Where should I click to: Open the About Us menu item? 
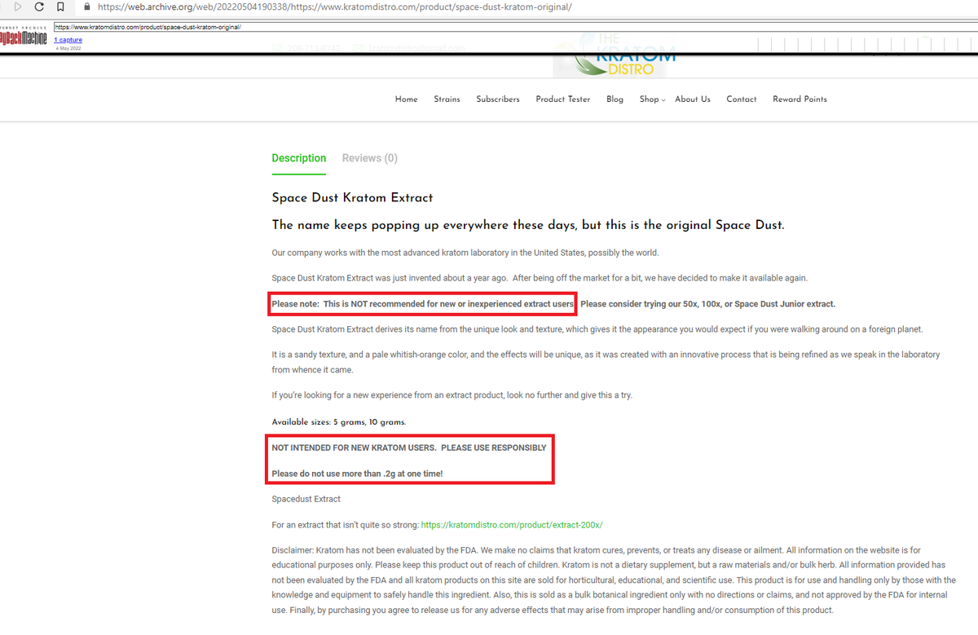pyautogui.click(x=693, y=99)
